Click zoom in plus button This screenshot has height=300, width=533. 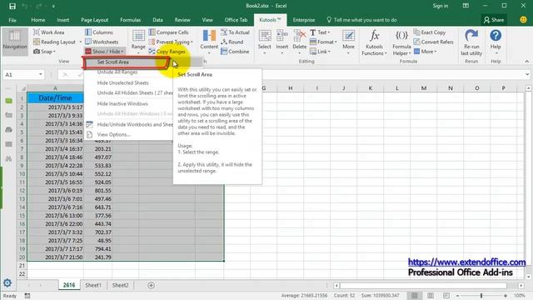[x=506, y=296]
